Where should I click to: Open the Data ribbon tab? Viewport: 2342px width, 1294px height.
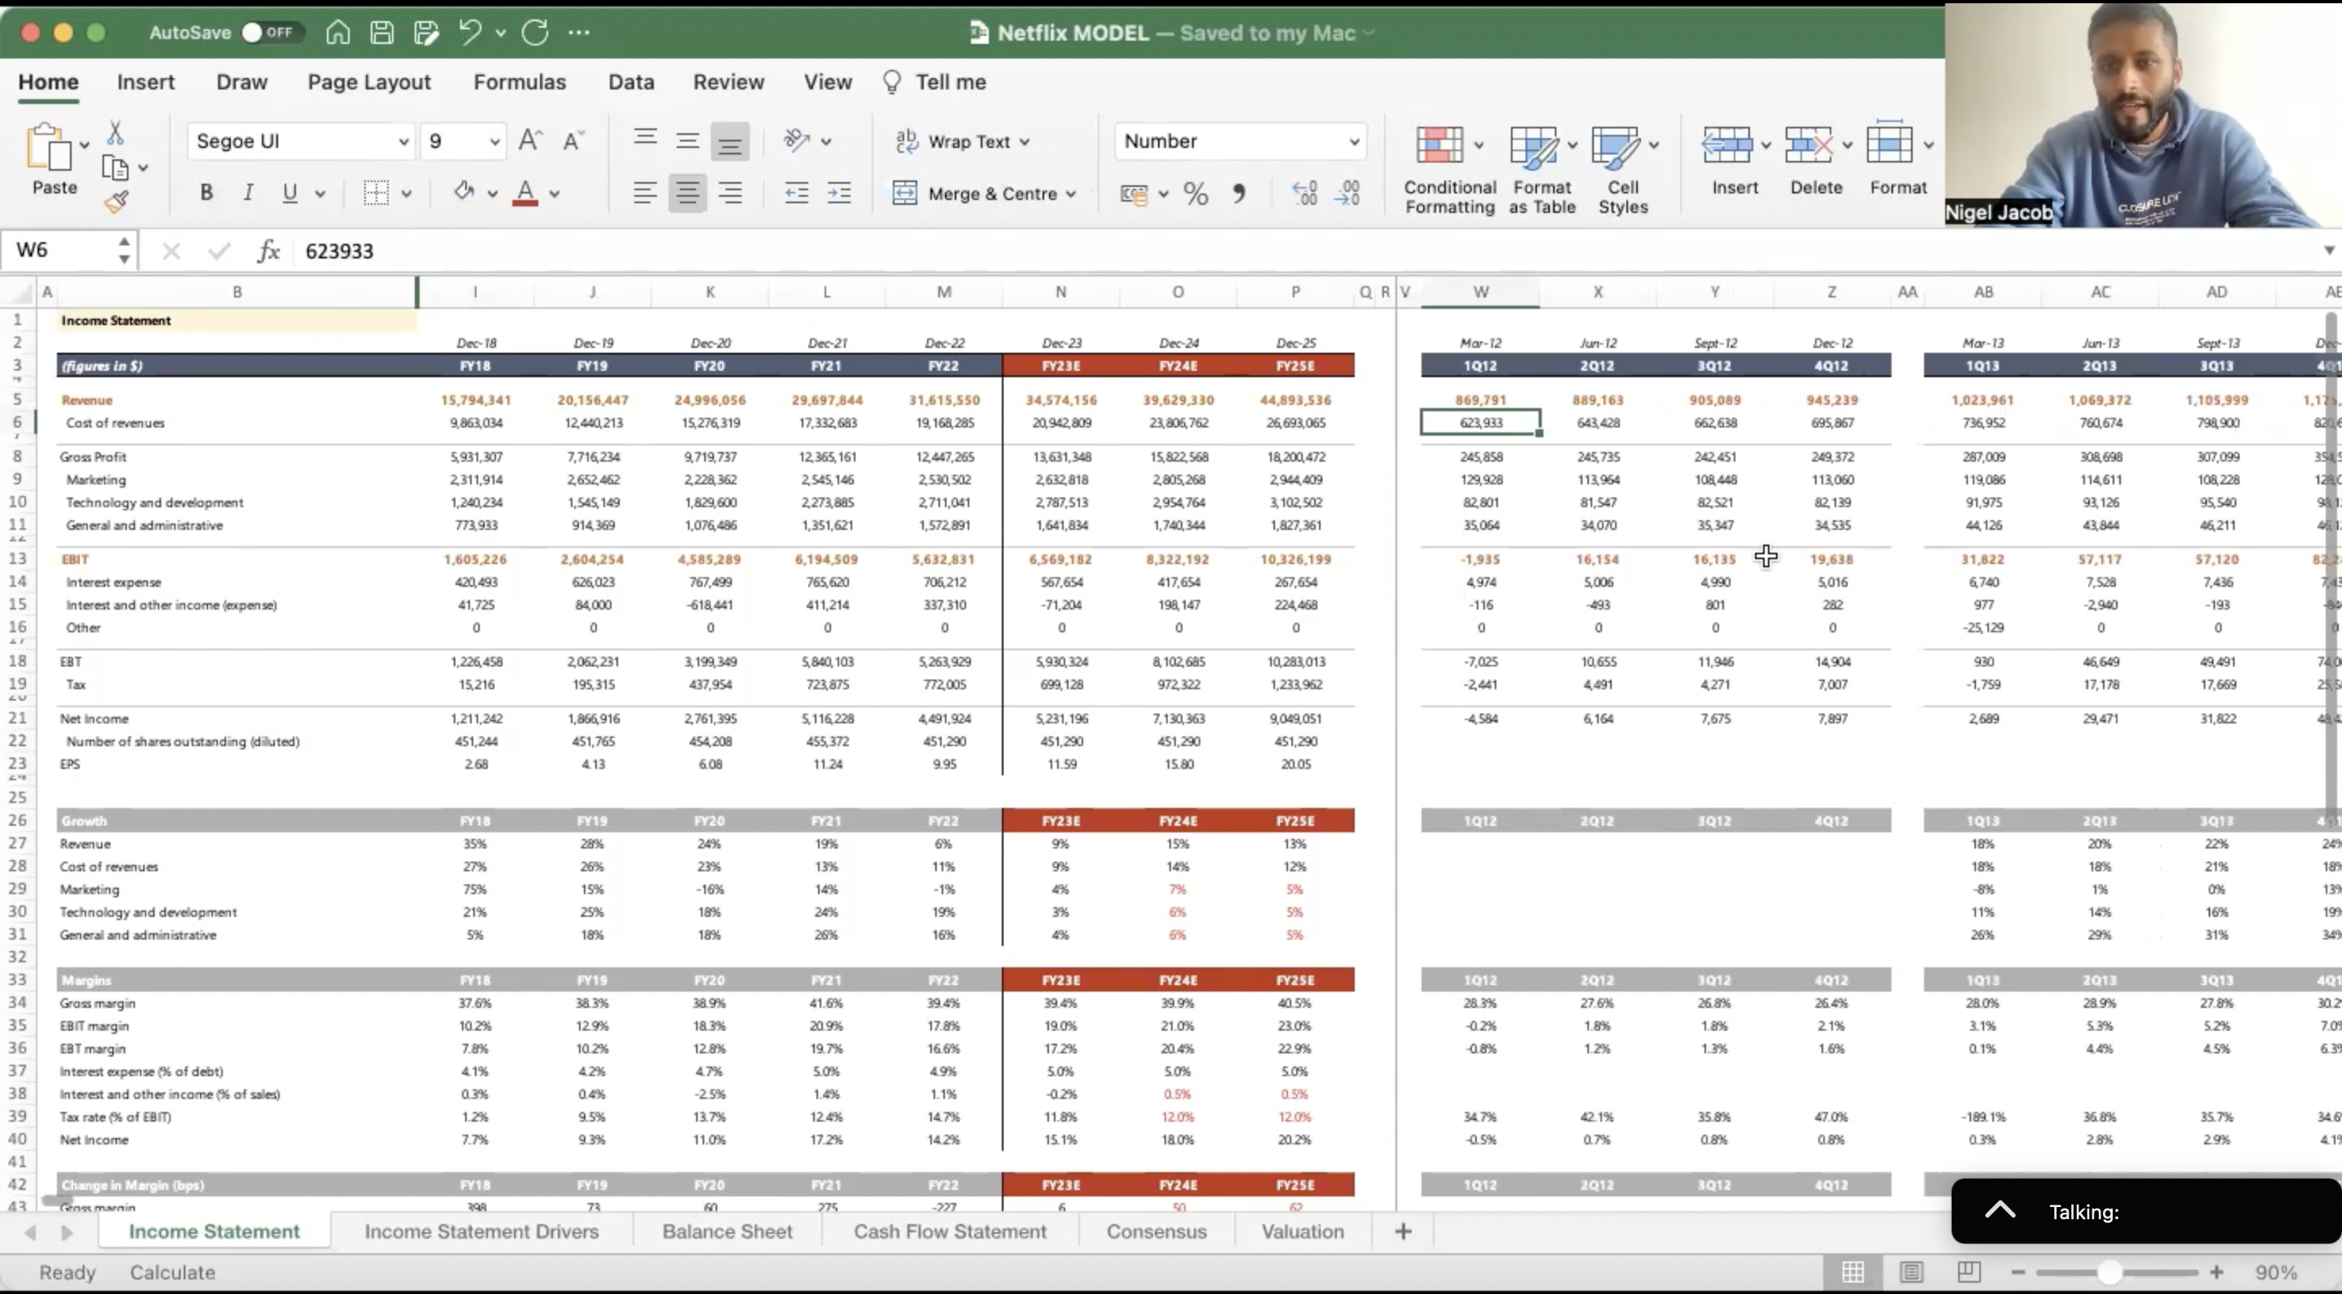[631, 82]
